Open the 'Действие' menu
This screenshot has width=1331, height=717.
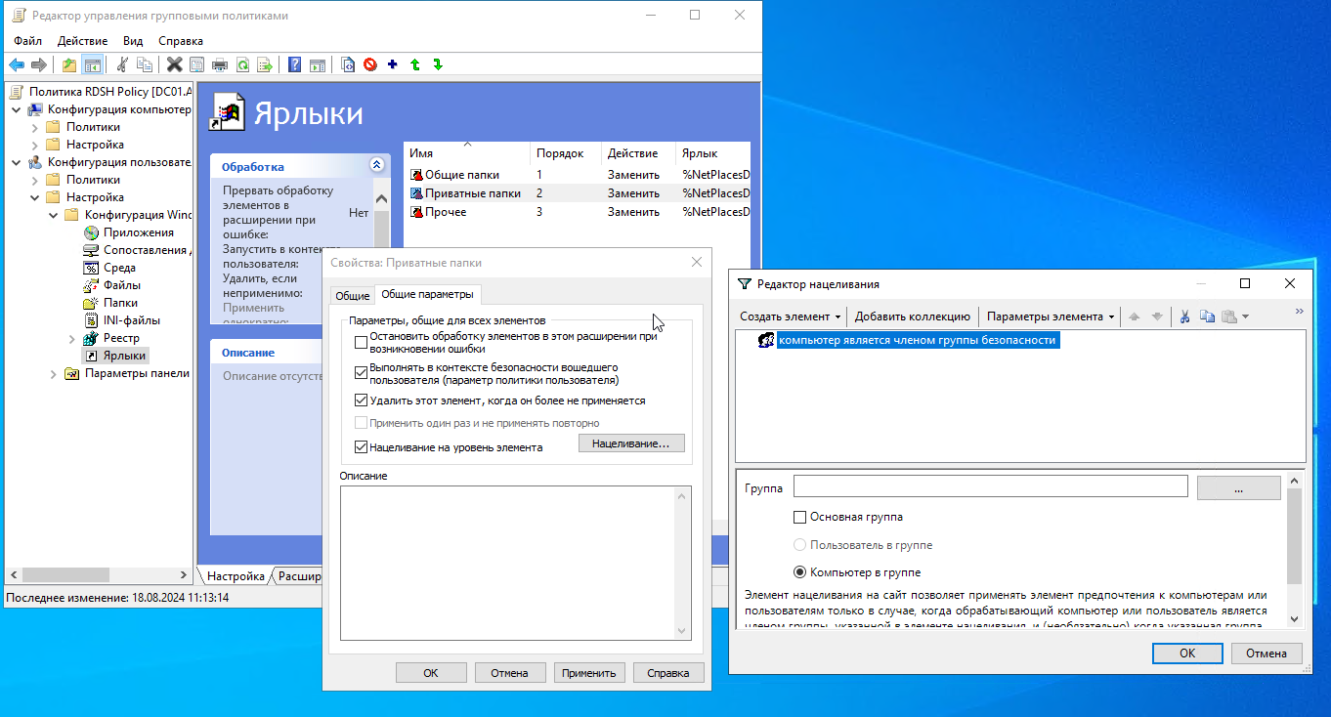82,41
